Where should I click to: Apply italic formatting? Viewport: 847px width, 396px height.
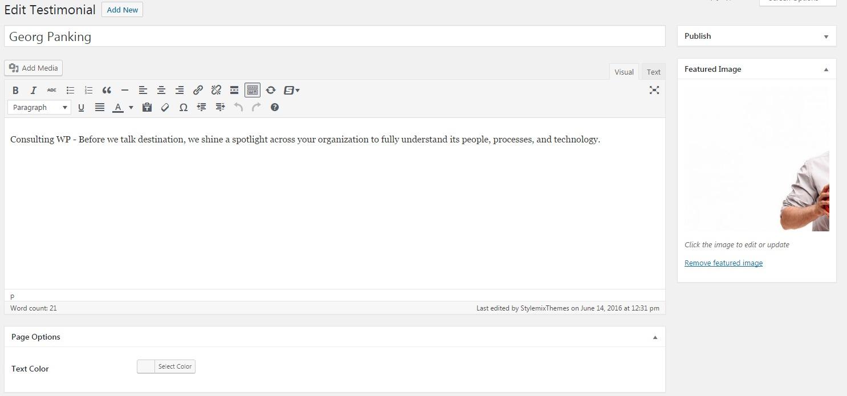click(34, 90)
